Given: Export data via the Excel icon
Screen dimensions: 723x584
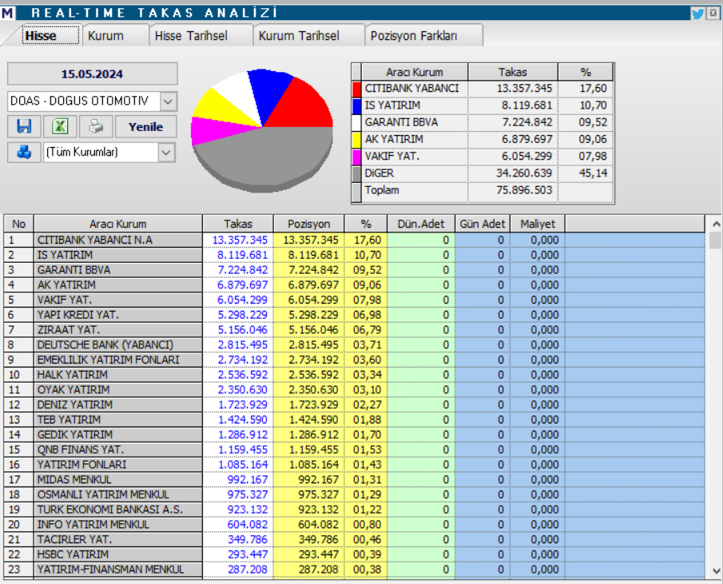Looking at the screenshot, I should tap(61, 125).
